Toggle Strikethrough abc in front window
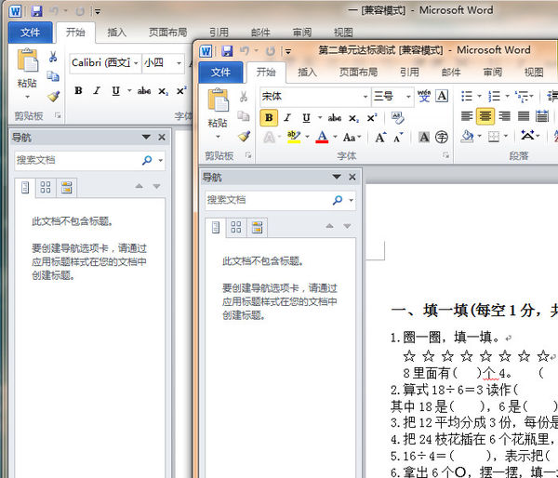The width and height of the screenshot is (558, 478). [335, 118]
